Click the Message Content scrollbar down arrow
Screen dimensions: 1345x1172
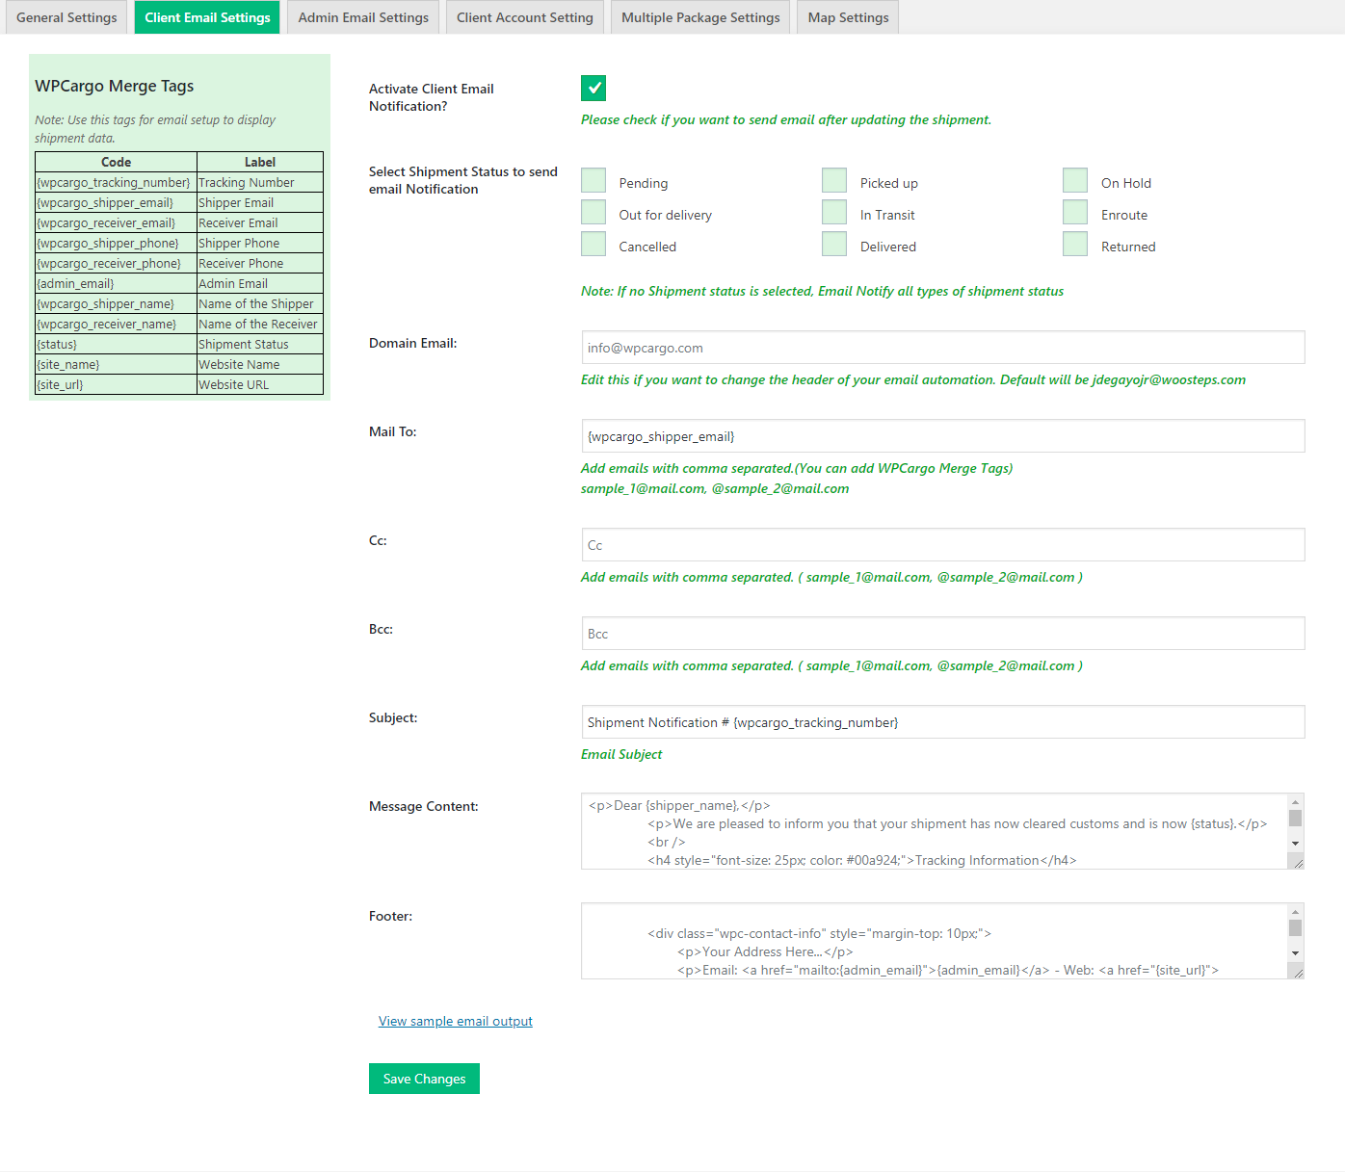[1296, 844]
